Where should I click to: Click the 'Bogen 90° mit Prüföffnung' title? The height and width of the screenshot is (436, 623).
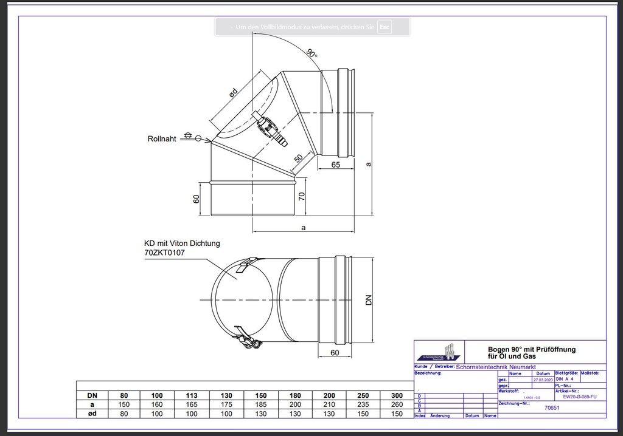(x=532, y=350)
